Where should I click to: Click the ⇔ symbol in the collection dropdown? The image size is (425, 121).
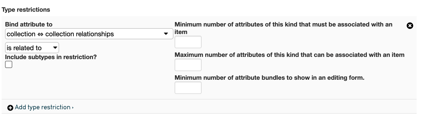point(40,34)
